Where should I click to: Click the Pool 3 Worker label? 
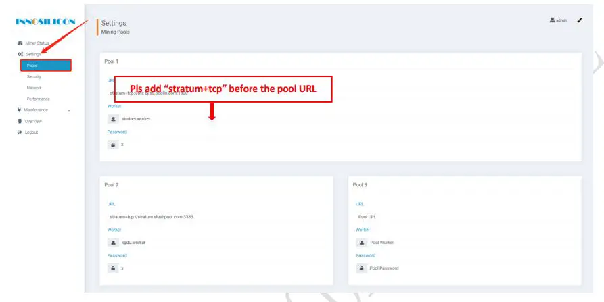pyautogui.click(x=363, y=230)
